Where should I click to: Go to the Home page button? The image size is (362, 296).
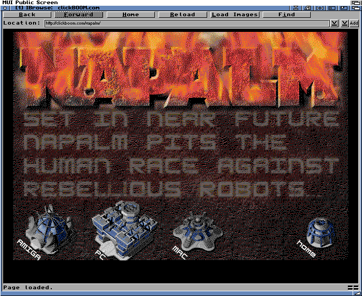tap(131, 15)
